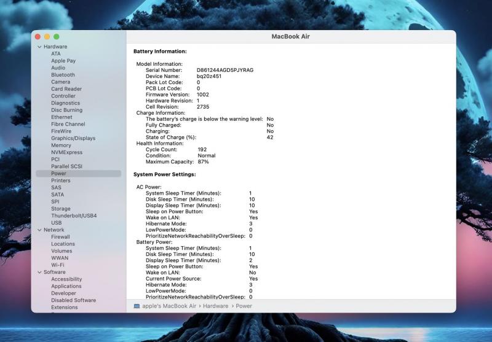Click the Hardware category label
The image size is (492, 342).
[x=55, y=47]
